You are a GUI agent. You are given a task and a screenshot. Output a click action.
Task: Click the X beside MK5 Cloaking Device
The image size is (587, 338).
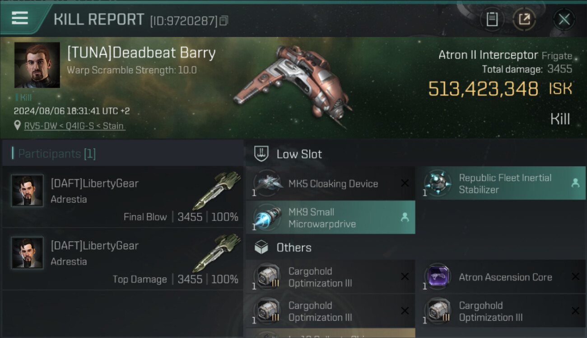(405, 183)
